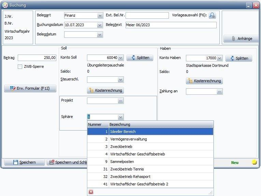Open Erw. Formular (F12)
261x196 pixels.
coord(30,88)
